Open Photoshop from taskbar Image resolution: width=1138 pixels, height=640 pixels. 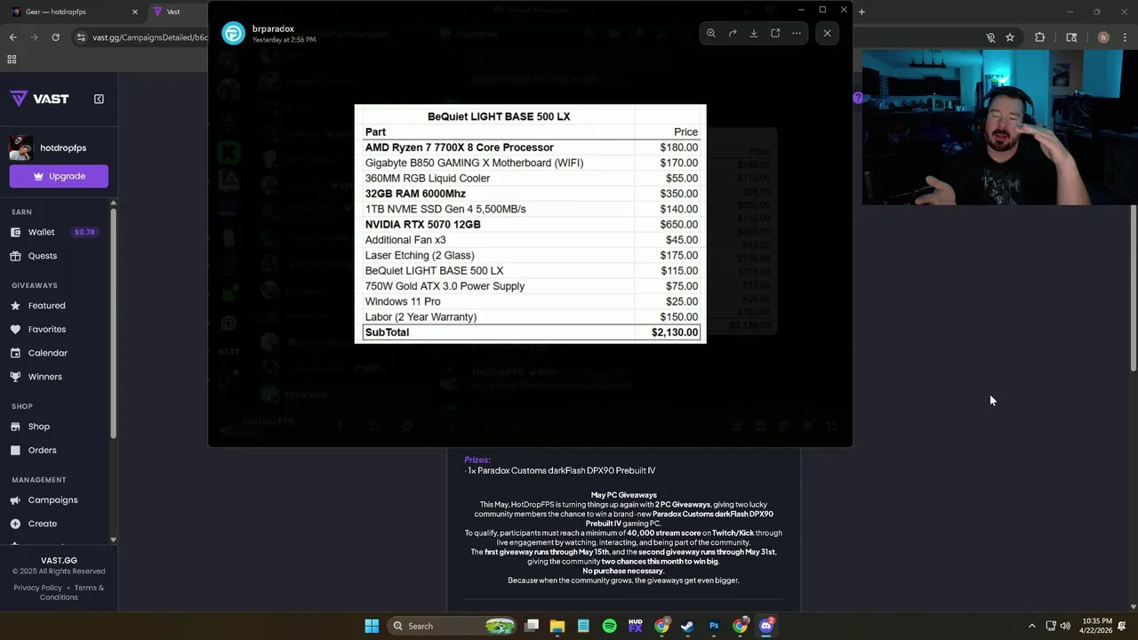tap(713, 626)
